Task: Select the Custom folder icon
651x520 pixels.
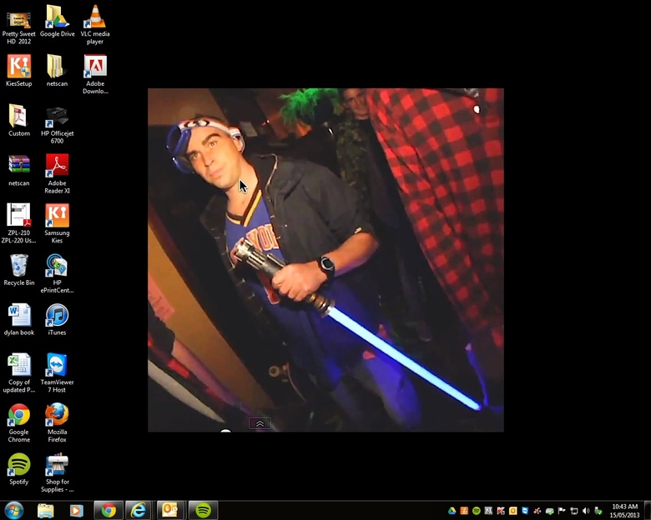Action: pos(18,120)
